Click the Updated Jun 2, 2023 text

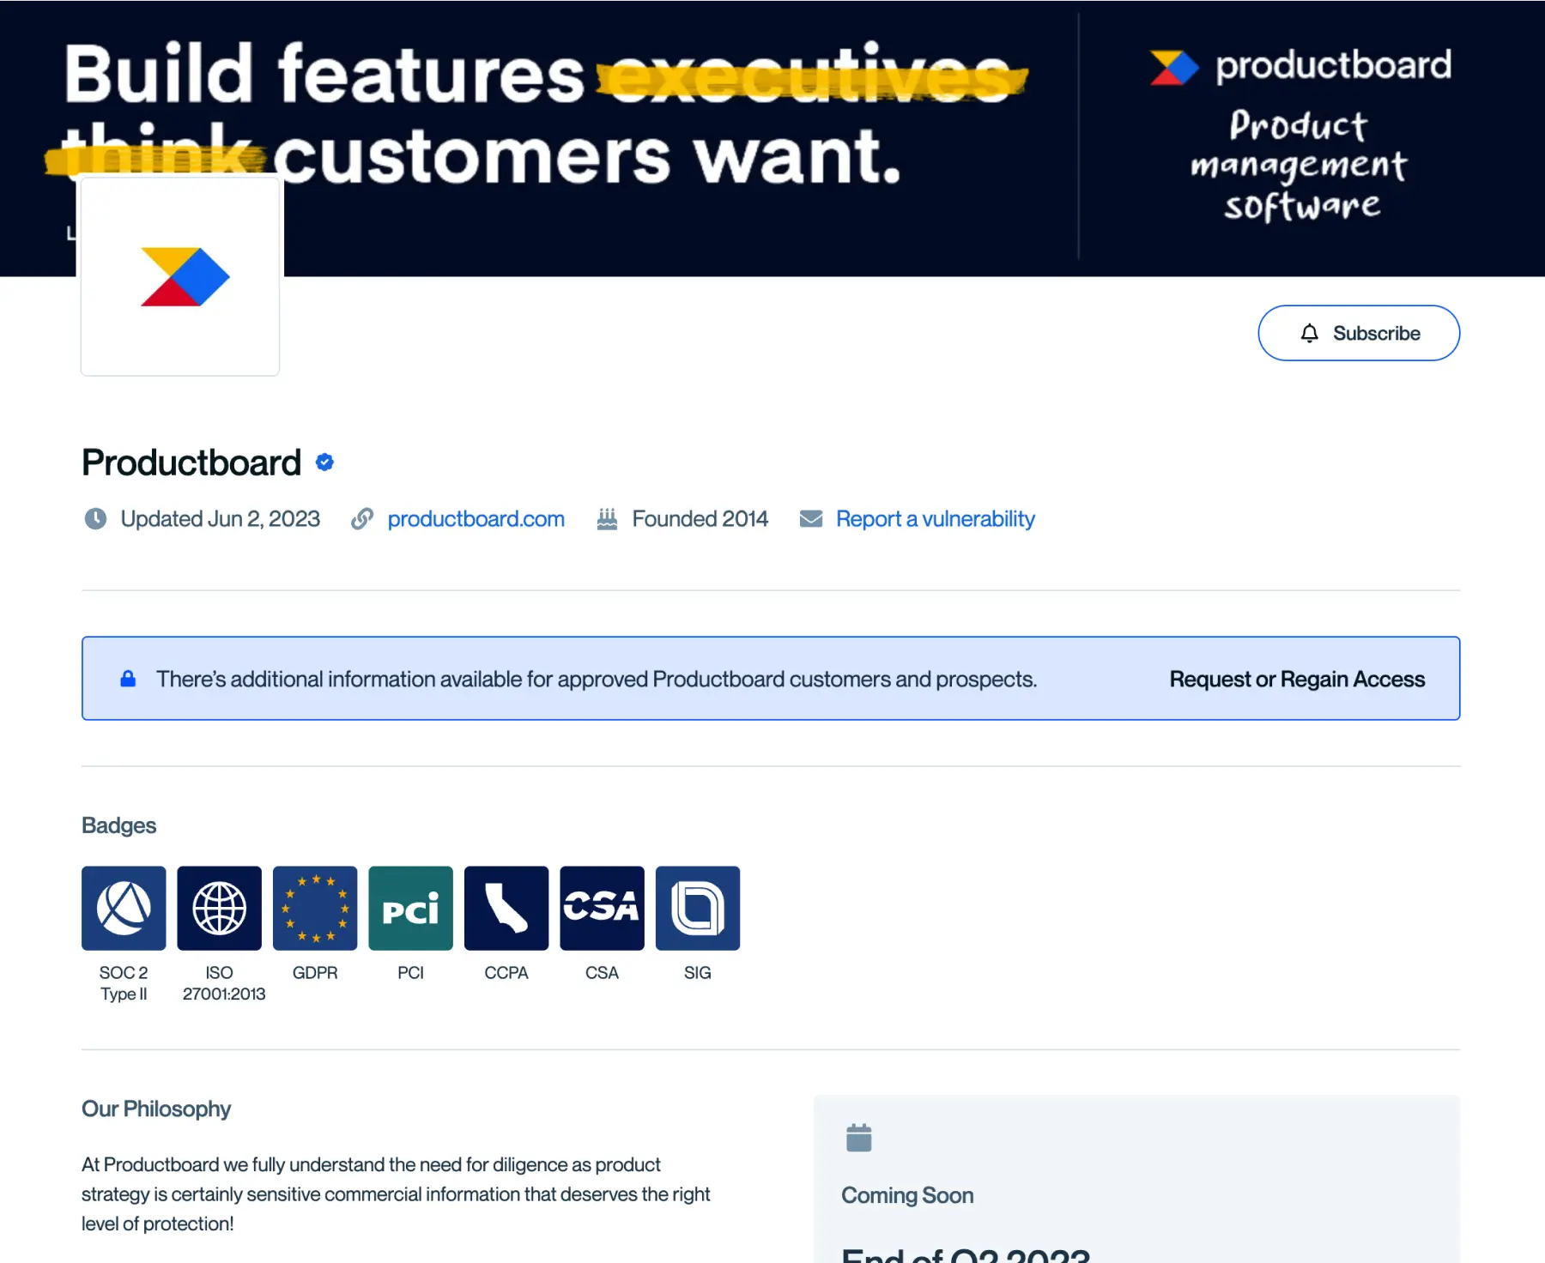221,519
